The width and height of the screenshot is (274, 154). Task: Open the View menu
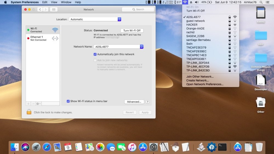[x=54, y=2]
